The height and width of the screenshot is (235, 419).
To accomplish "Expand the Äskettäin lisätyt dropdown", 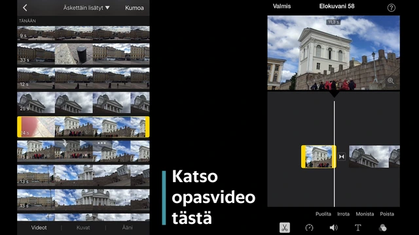I will tap(86, 8).
